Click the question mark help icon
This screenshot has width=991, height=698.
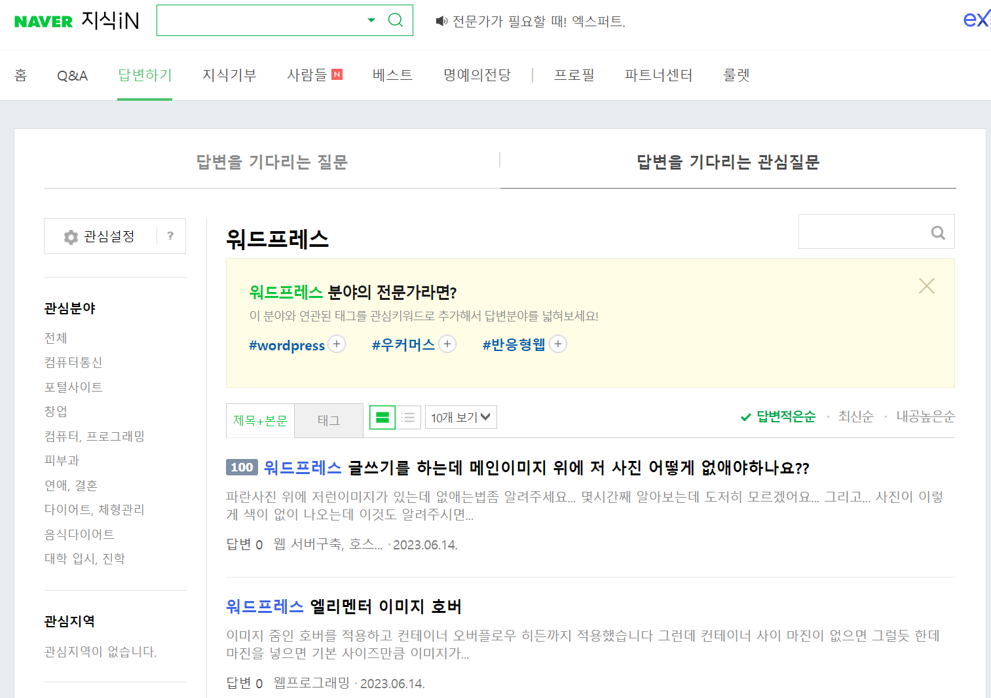pyautogui.click(x=170, y=236)
